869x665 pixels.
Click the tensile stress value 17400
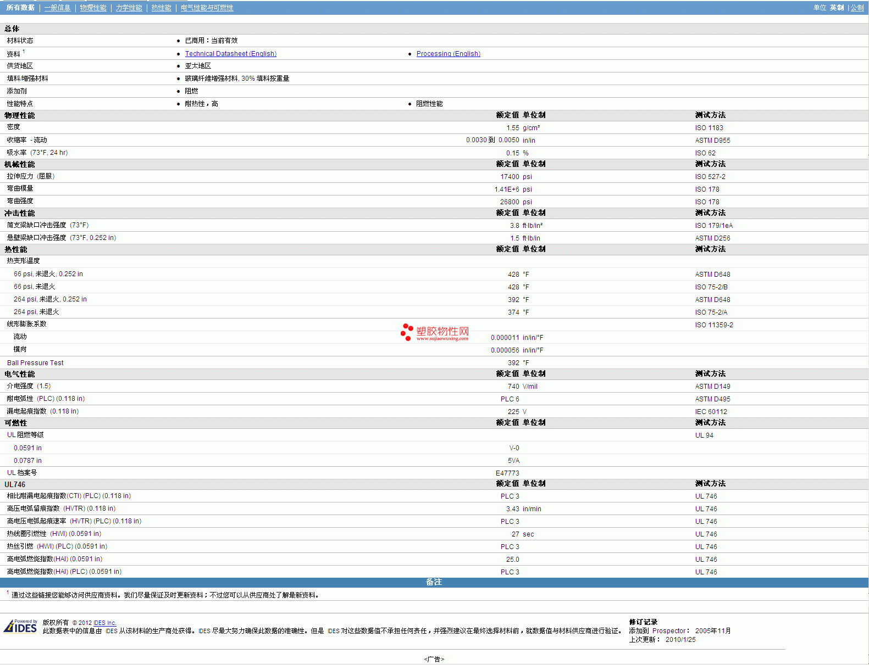(510, 177)
